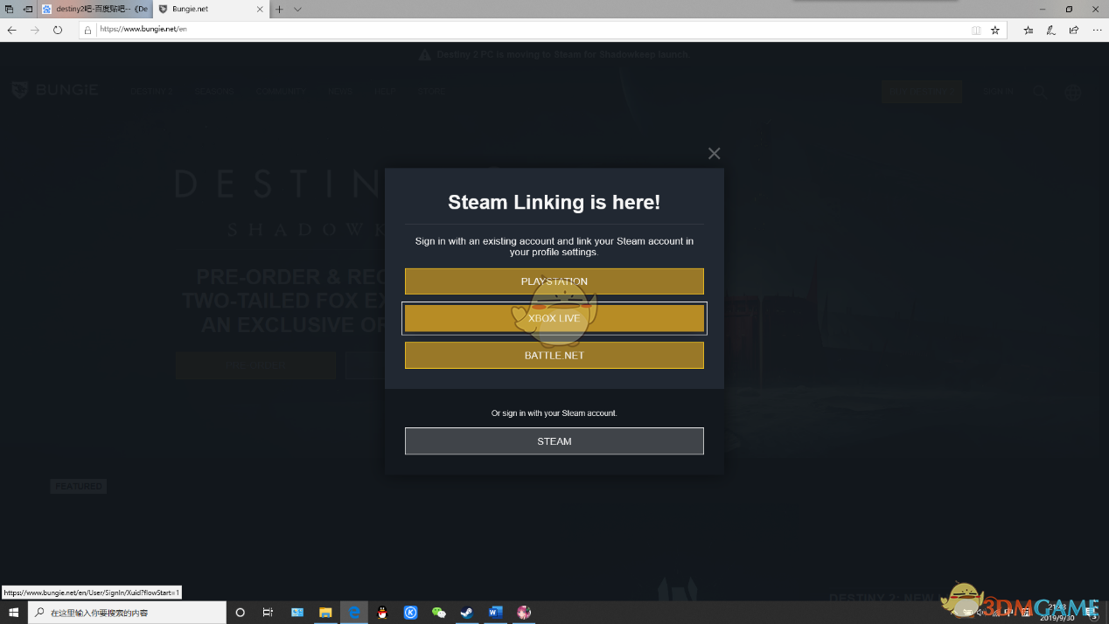1109x624 pixels.
Task: Open the Store nav item
Action: click(x=431, y=91)
